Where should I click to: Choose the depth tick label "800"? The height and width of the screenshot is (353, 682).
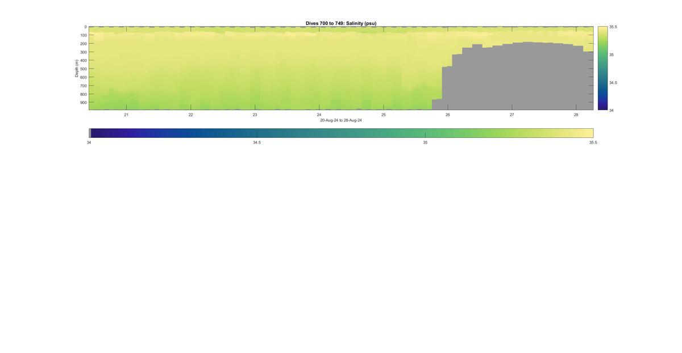pos(83,94)
